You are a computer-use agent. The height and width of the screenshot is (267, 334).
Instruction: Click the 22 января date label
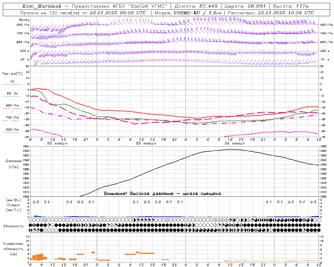pos(57,143)
